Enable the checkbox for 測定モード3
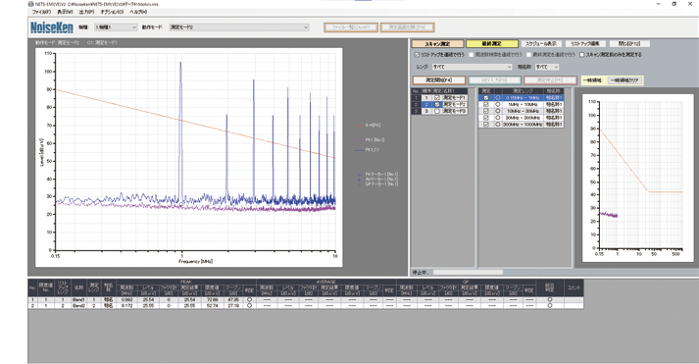 tap(437, 111)
